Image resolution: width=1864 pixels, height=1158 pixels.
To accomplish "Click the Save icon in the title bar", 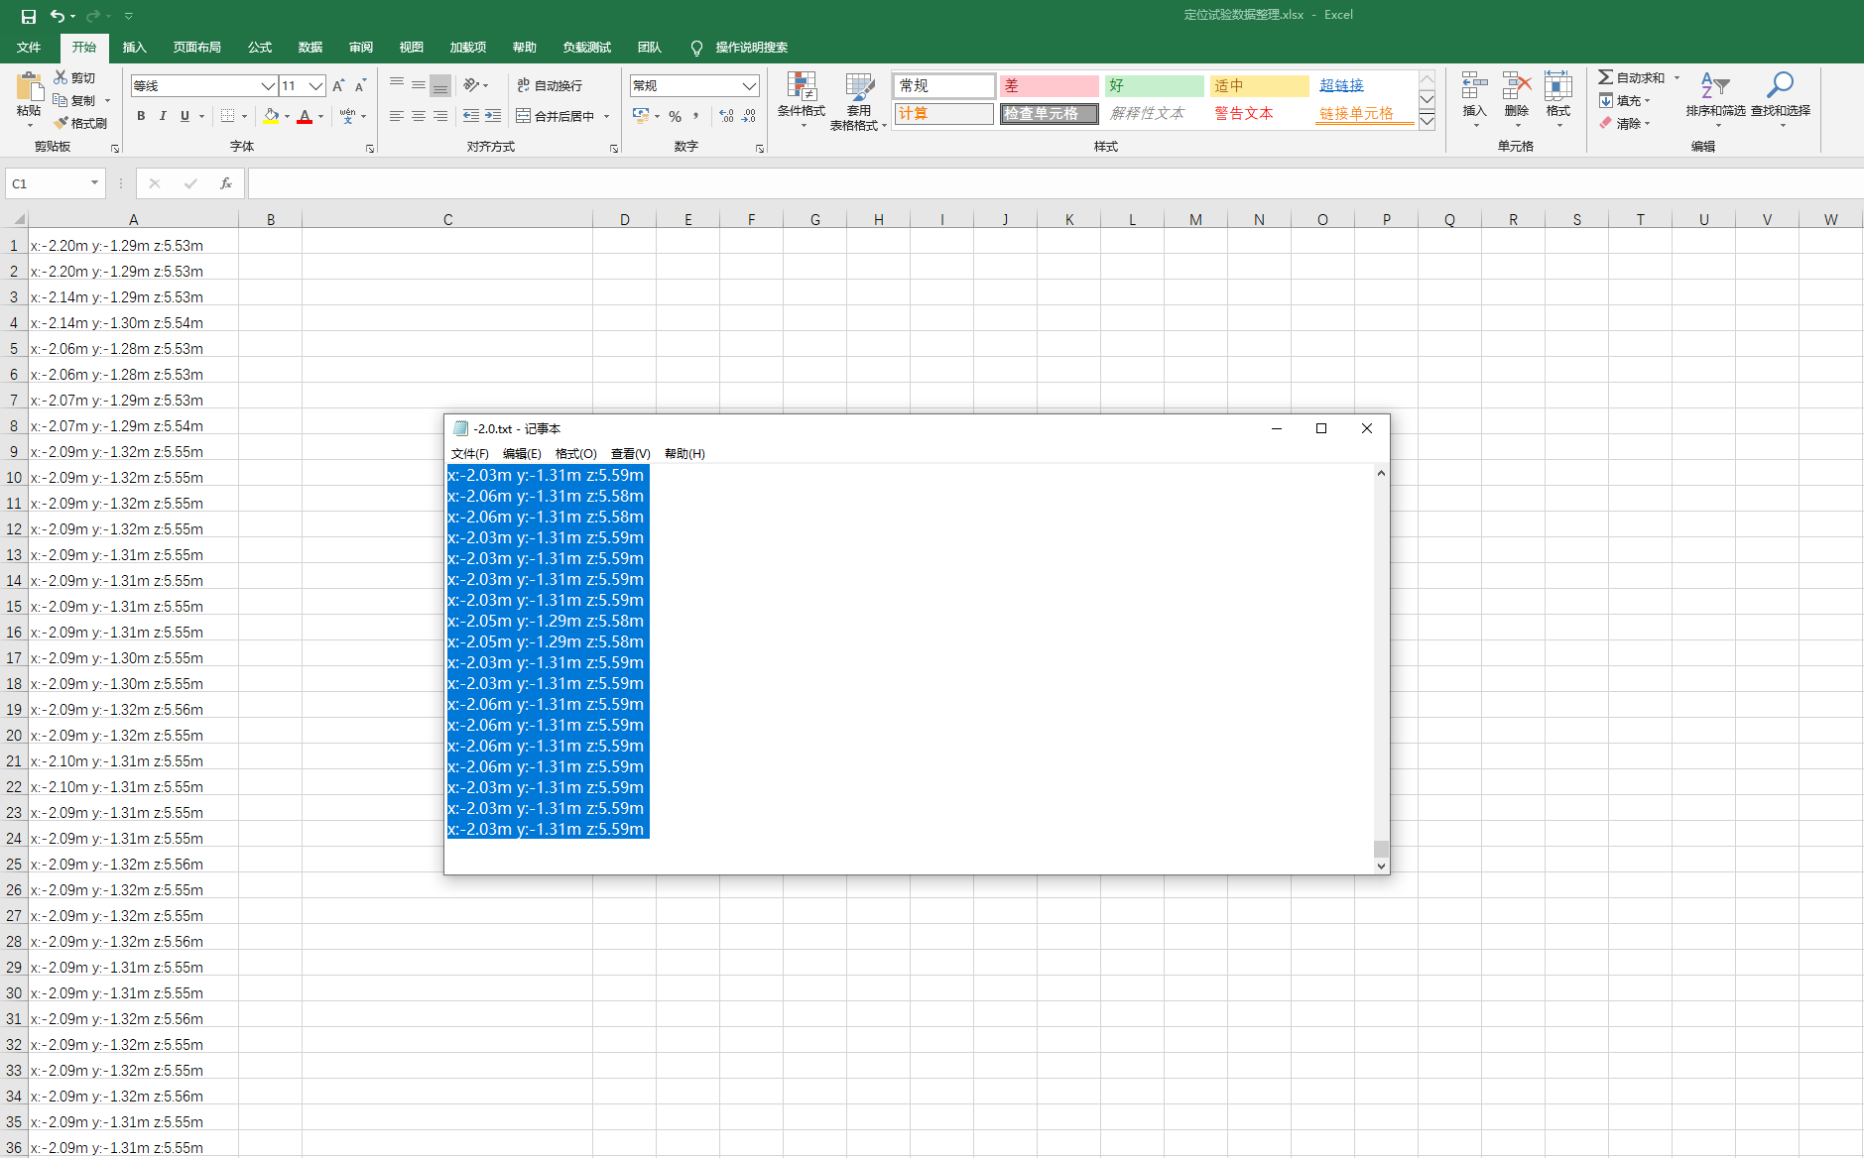I will point(29,16).
